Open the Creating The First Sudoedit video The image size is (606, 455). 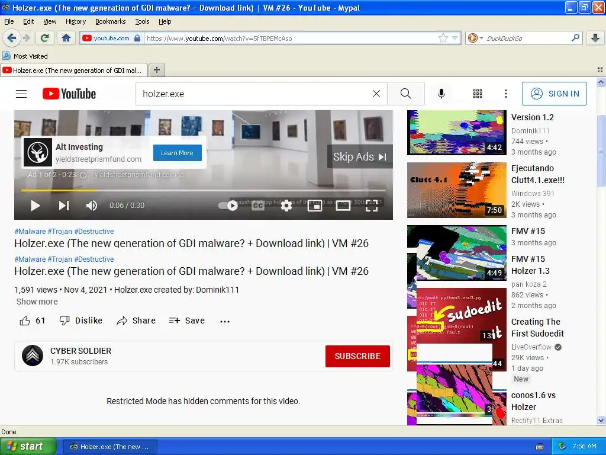pyautogui.click(x=537, y=328)
